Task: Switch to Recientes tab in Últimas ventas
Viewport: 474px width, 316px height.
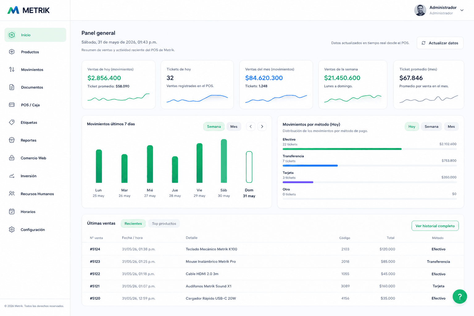Action: coord(133,223)
